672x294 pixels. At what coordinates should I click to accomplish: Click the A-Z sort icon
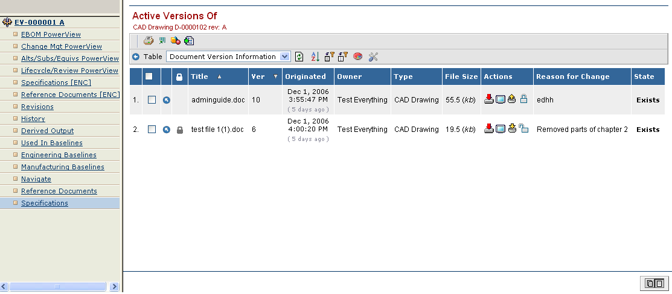click(315, 57)
